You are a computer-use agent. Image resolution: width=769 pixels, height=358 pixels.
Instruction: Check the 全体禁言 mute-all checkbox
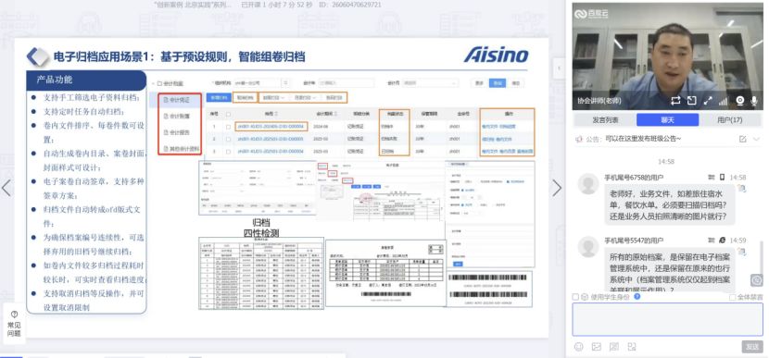click(x=732, y=297)
